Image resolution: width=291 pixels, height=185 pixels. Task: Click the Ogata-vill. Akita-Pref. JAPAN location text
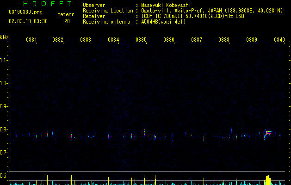pos(212,11)
